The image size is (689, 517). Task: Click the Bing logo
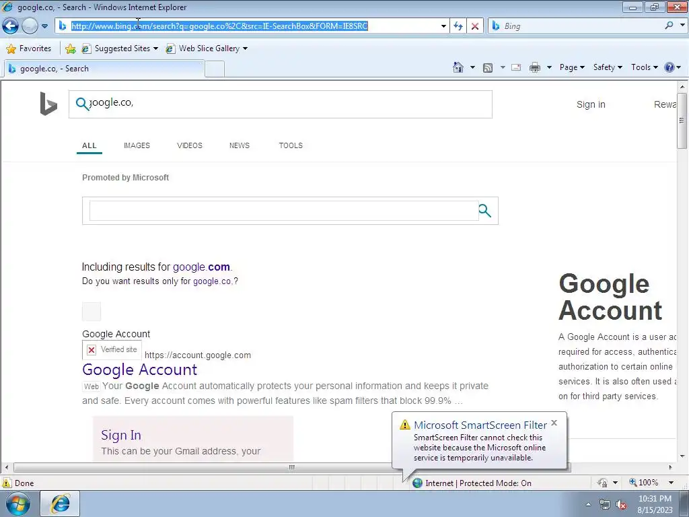(48, 104)
